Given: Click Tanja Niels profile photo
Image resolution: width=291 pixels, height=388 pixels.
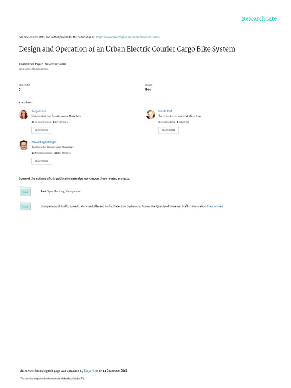Looking at the screenshot, I should [23, 114].
